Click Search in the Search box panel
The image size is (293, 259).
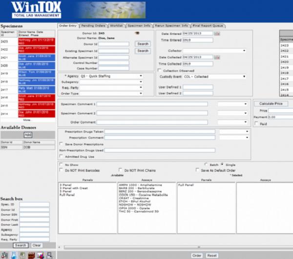tap(21, 245)
